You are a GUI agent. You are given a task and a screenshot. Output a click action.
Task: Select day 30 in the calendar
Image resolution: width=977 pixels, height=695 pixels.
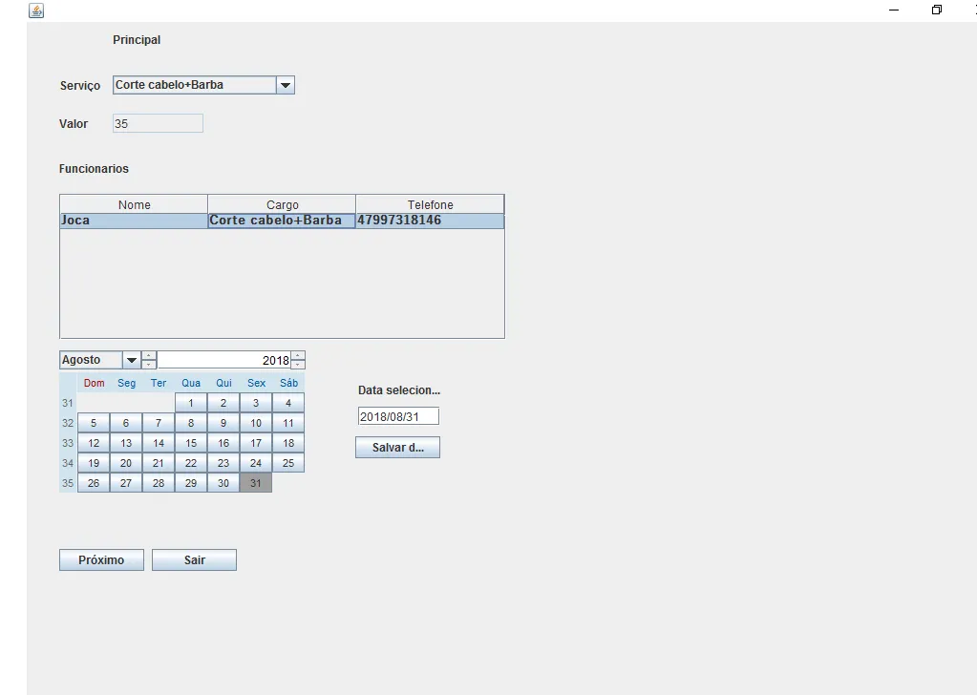[223, 483]
